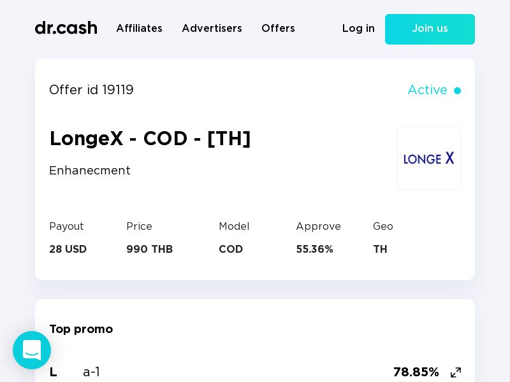Open the live chat widget icon
Image resolution: width=510 pixels, height=382 pixels.
(32, 350)
